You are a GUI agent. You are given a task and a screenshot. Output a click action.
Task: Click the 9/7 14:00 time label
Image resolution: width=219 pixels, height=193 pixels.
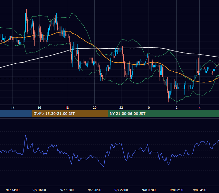click(x=13, y=190)
